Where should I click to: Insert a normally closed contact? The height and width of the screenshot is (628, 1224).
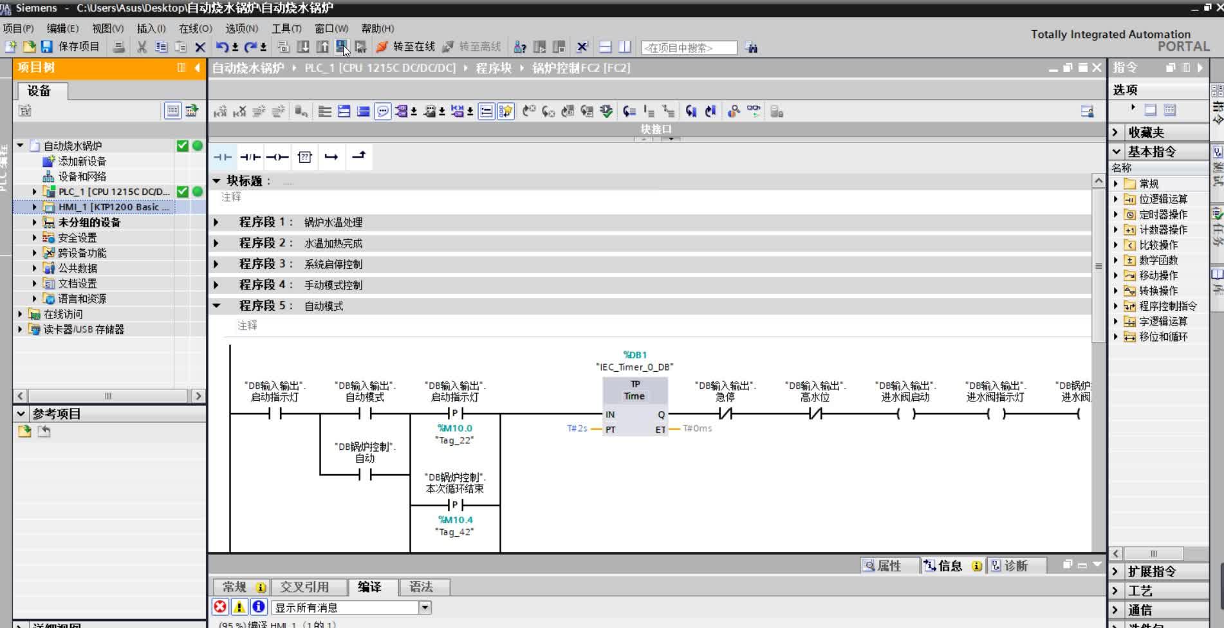(250, 157)
